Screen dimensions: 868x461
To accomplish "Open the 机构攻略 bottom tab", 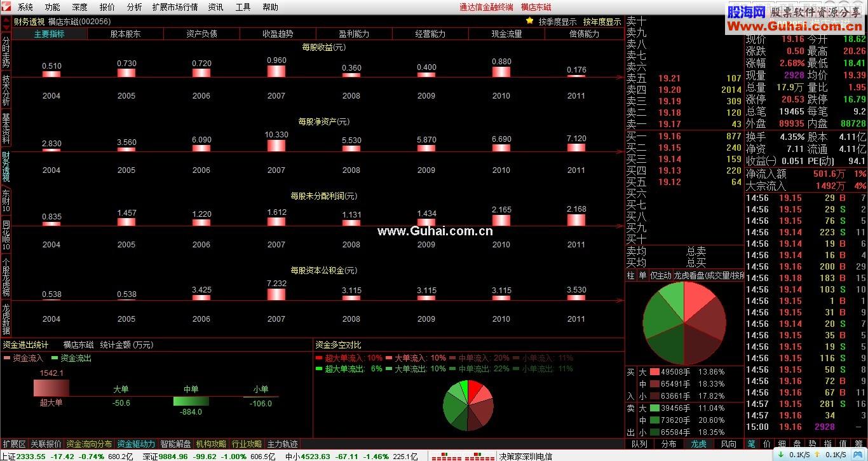I will pos(211,444).
